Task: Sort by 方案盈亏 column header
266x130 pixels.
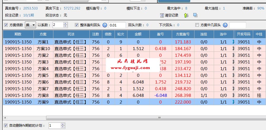Action: click(x=183, y=34)
